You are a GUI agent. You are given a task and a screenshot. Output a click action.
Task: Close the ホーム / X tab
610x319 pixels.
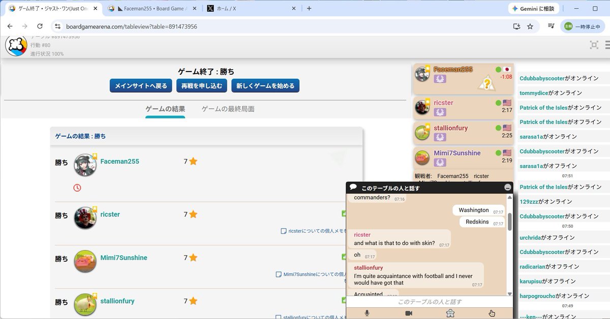click(x=293, y=9)
